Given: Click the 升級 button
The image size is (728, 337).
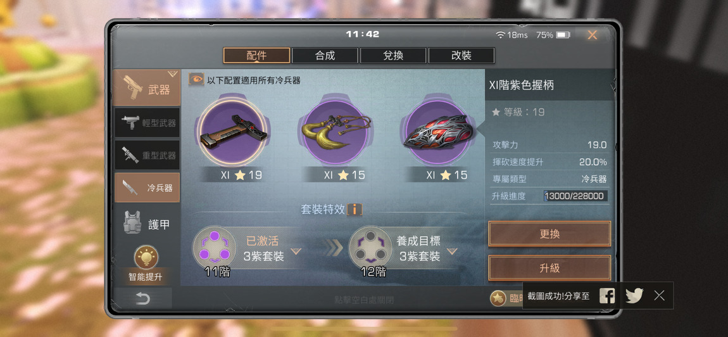Looking at the screenshot, I should pos(549,268).
